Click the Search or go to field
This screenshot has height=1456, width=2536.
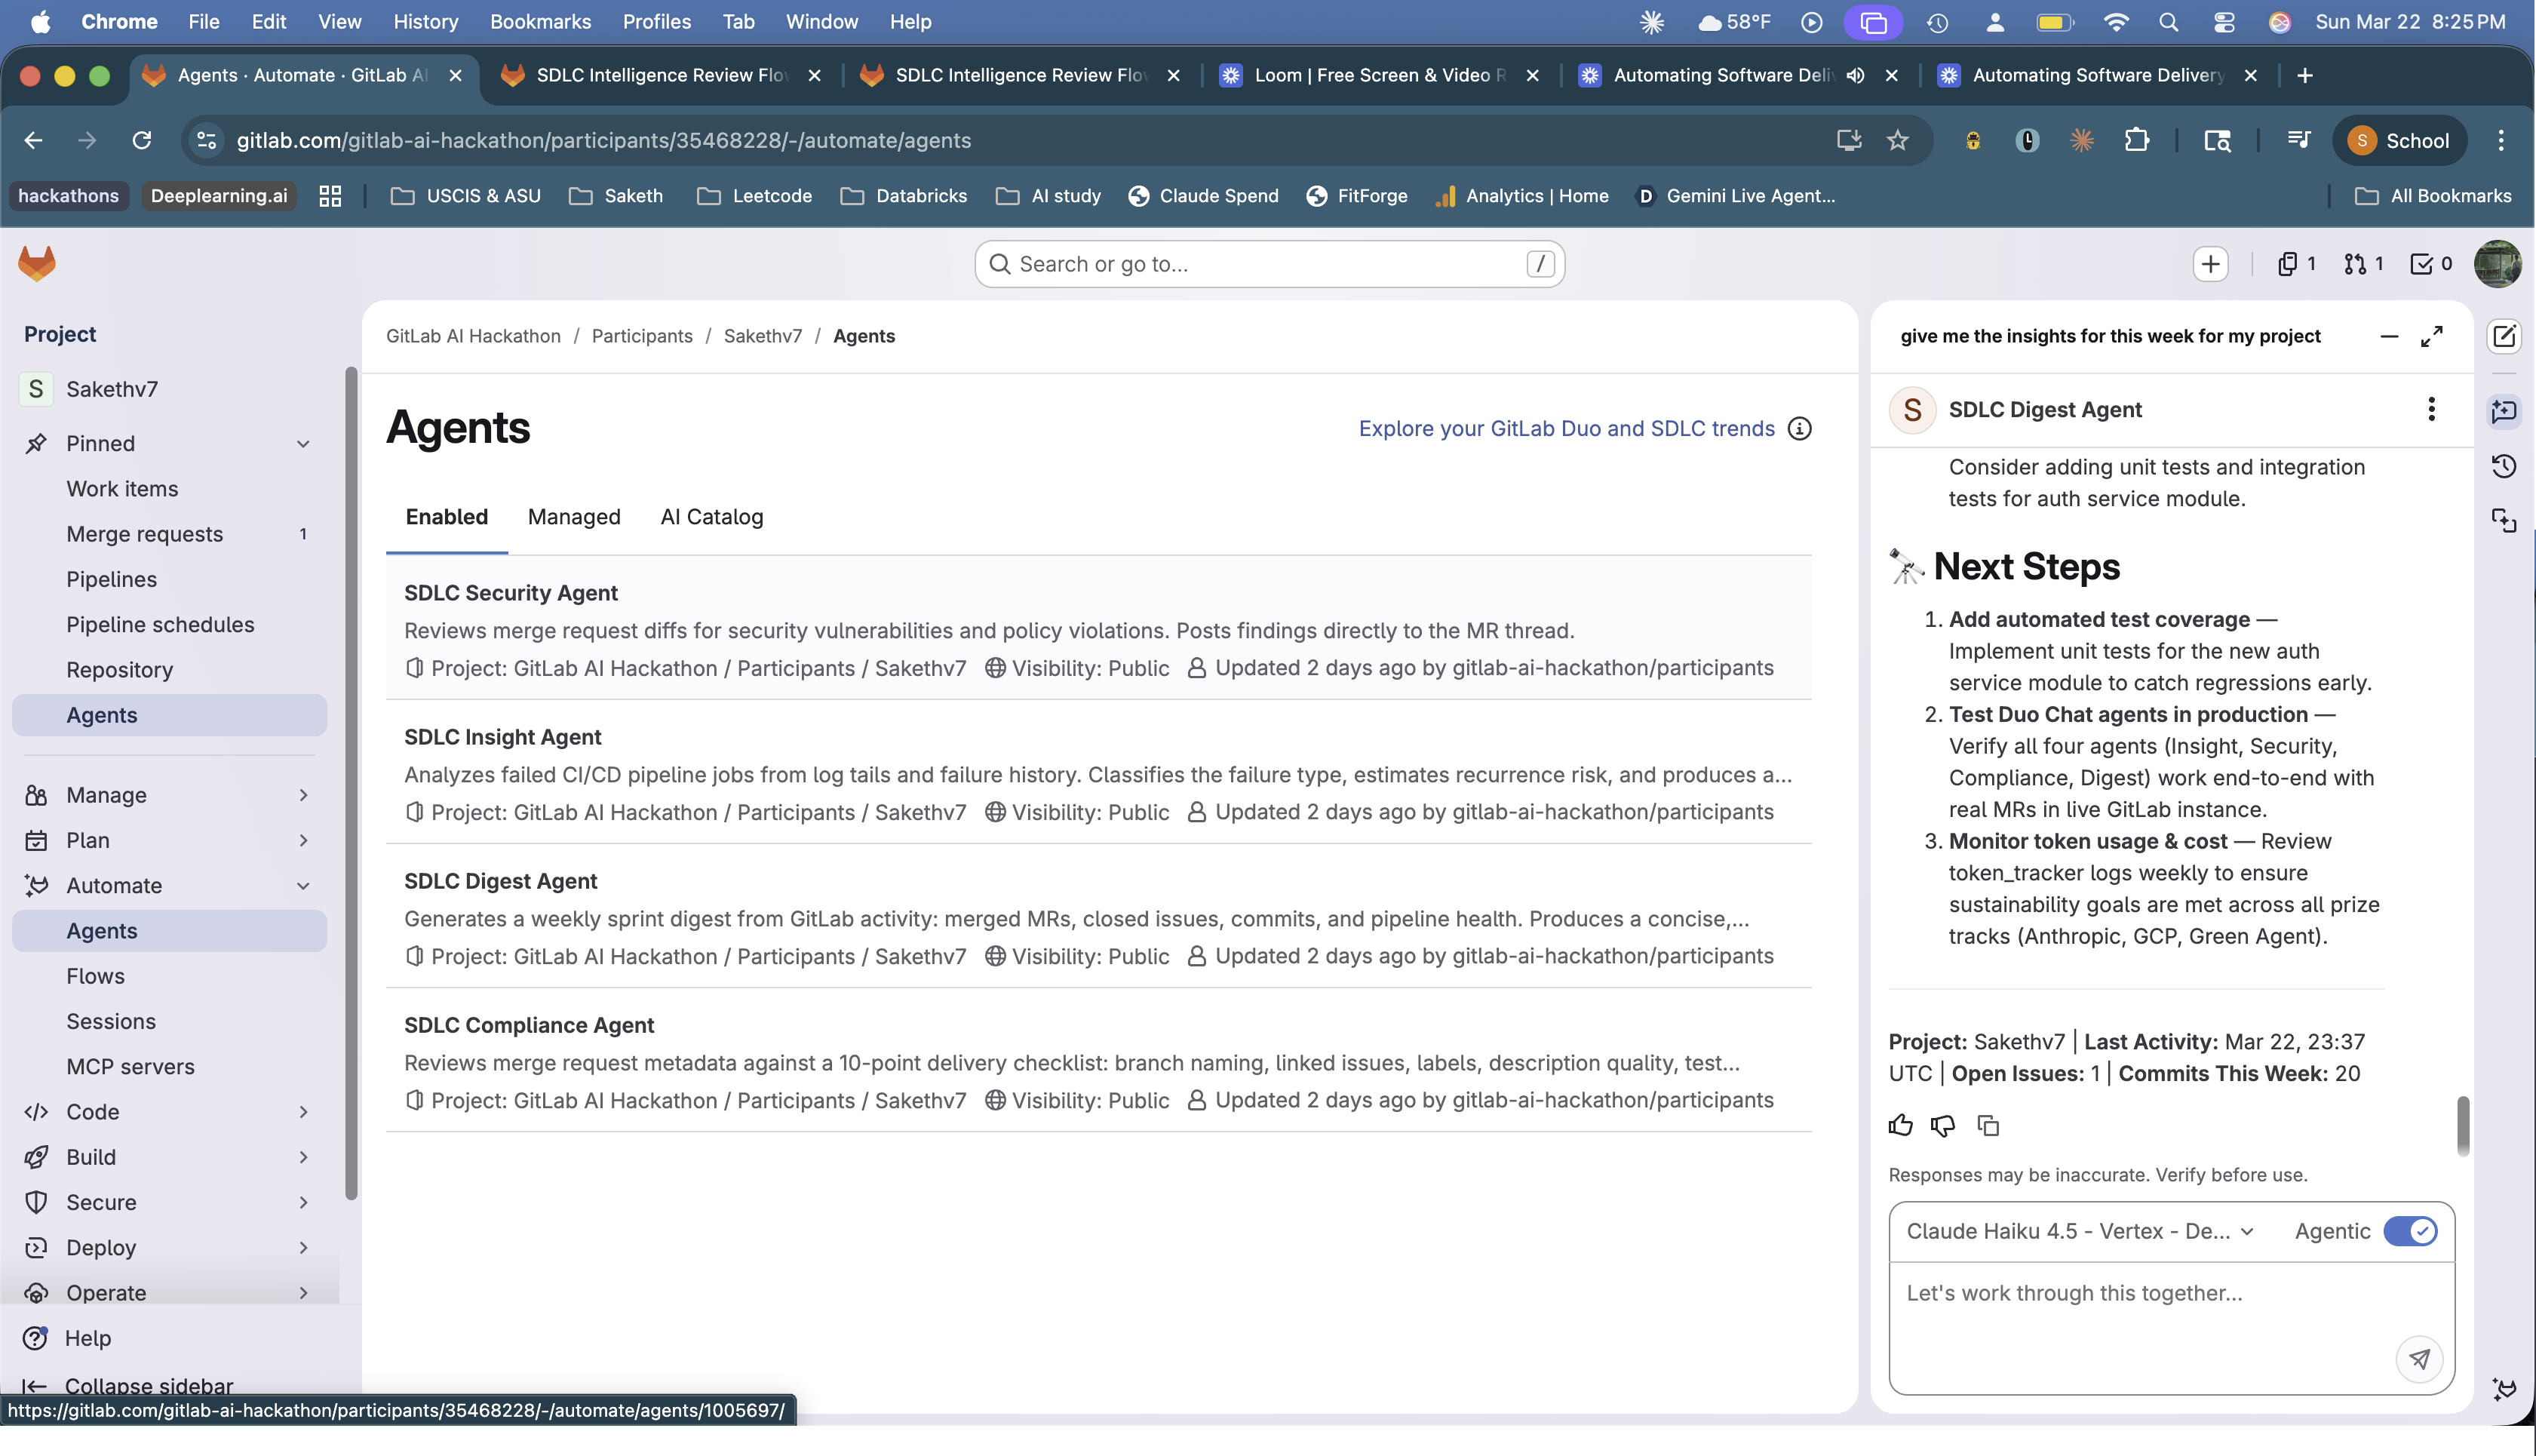coord(1269,264)
